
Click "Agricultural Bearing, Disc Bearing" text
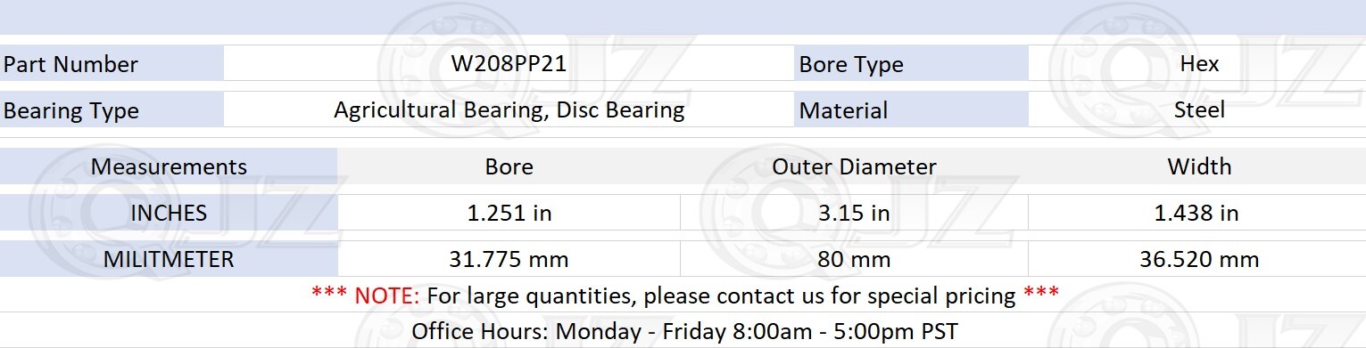(x=509, y=110)
